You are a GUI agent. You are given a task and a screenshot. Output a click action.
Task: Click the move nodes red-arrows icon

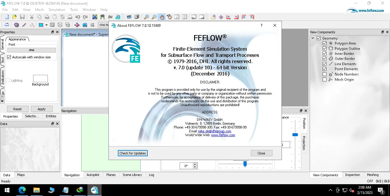[x=77, y=25]
